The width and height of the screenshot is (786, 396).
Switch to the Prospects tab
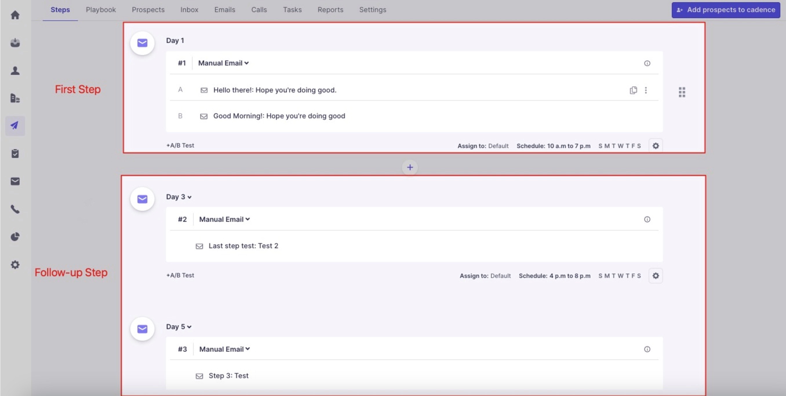point(148,10)
